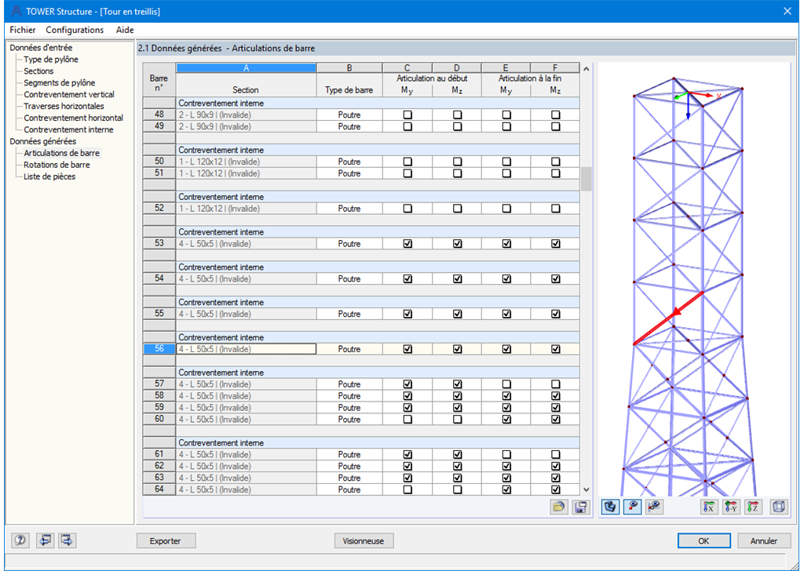The image size is (804, 571).
Task: Check end Mz for bar 61
Action: pos(555,454)
